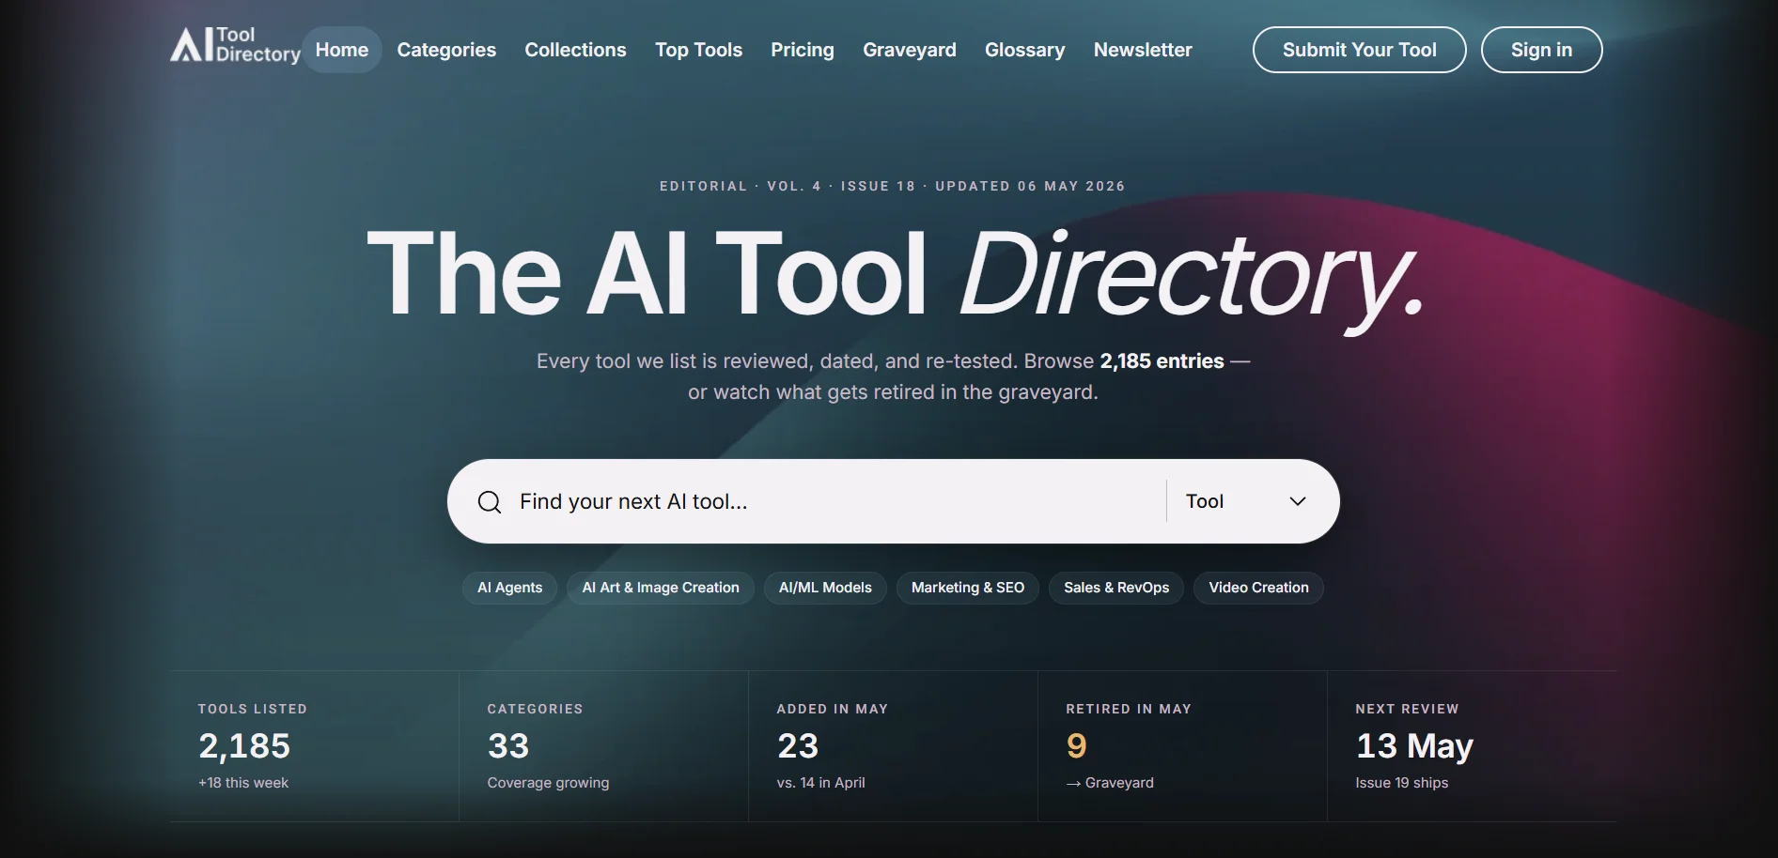Select the AI Agents category chip
The width and height of the screenshot is (1778, 858).
(x=510, y=588)
